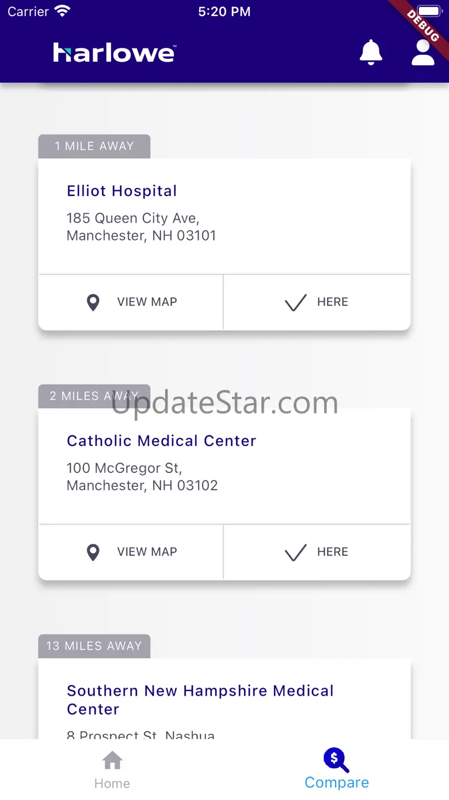Switch to the Compare tab label

[337, 783]
